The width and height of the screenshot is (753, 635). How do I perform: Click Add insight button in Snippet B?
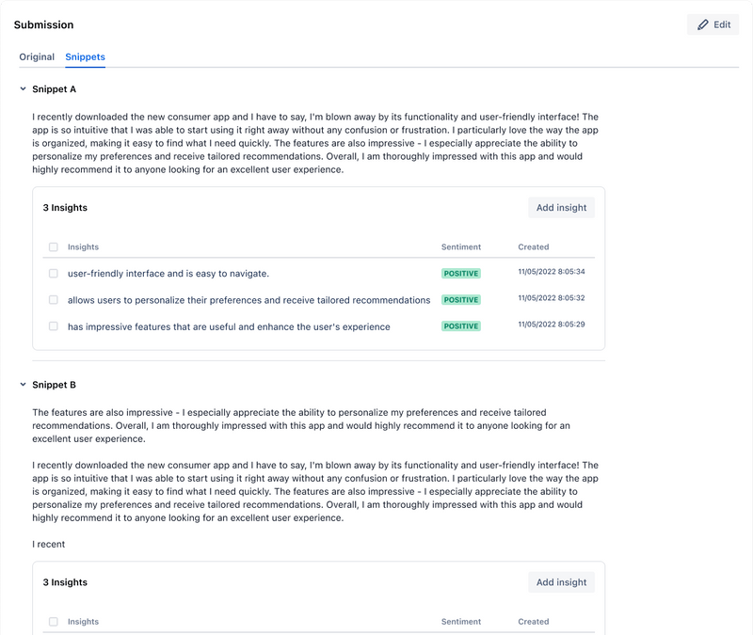tap(561, 582)
